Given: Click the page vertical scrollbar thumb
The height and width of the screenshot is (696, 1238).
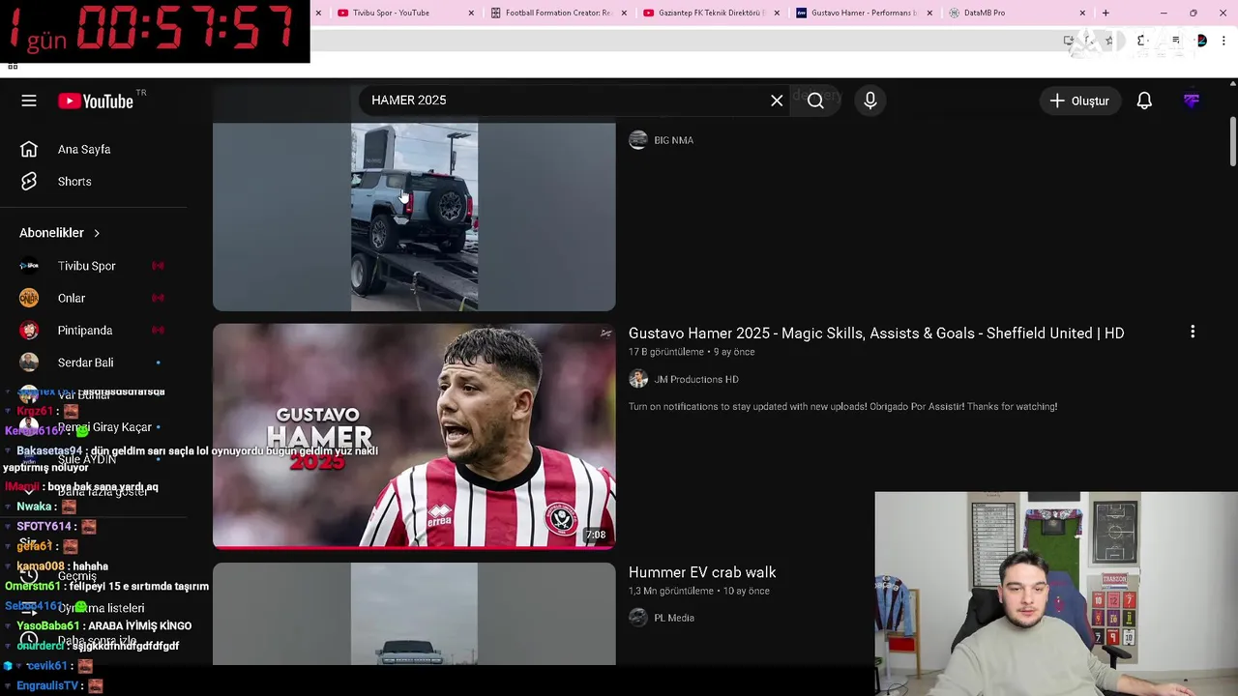Looking at the screenshot, I should (1232, 142).
